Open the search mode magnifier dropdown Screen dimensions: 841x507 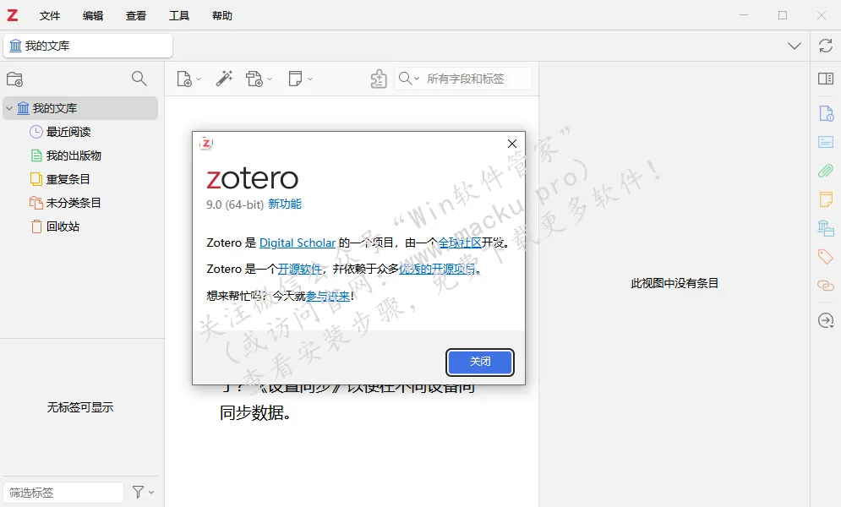(x=409, y=79)
